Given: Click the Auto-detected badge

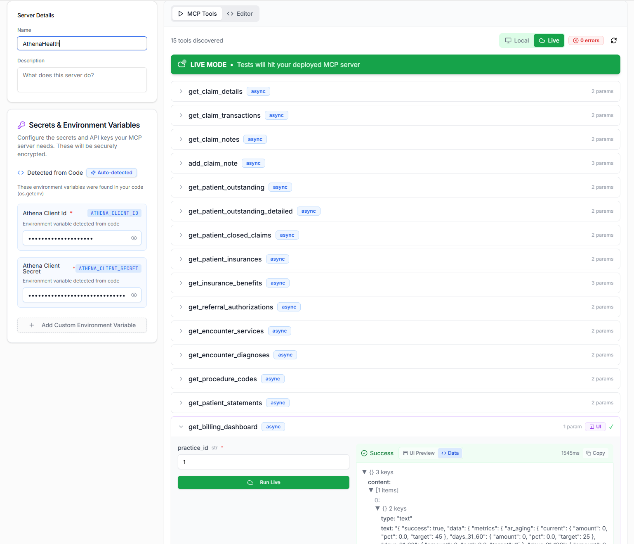Looking at the screenshot, I should point(112,173).
